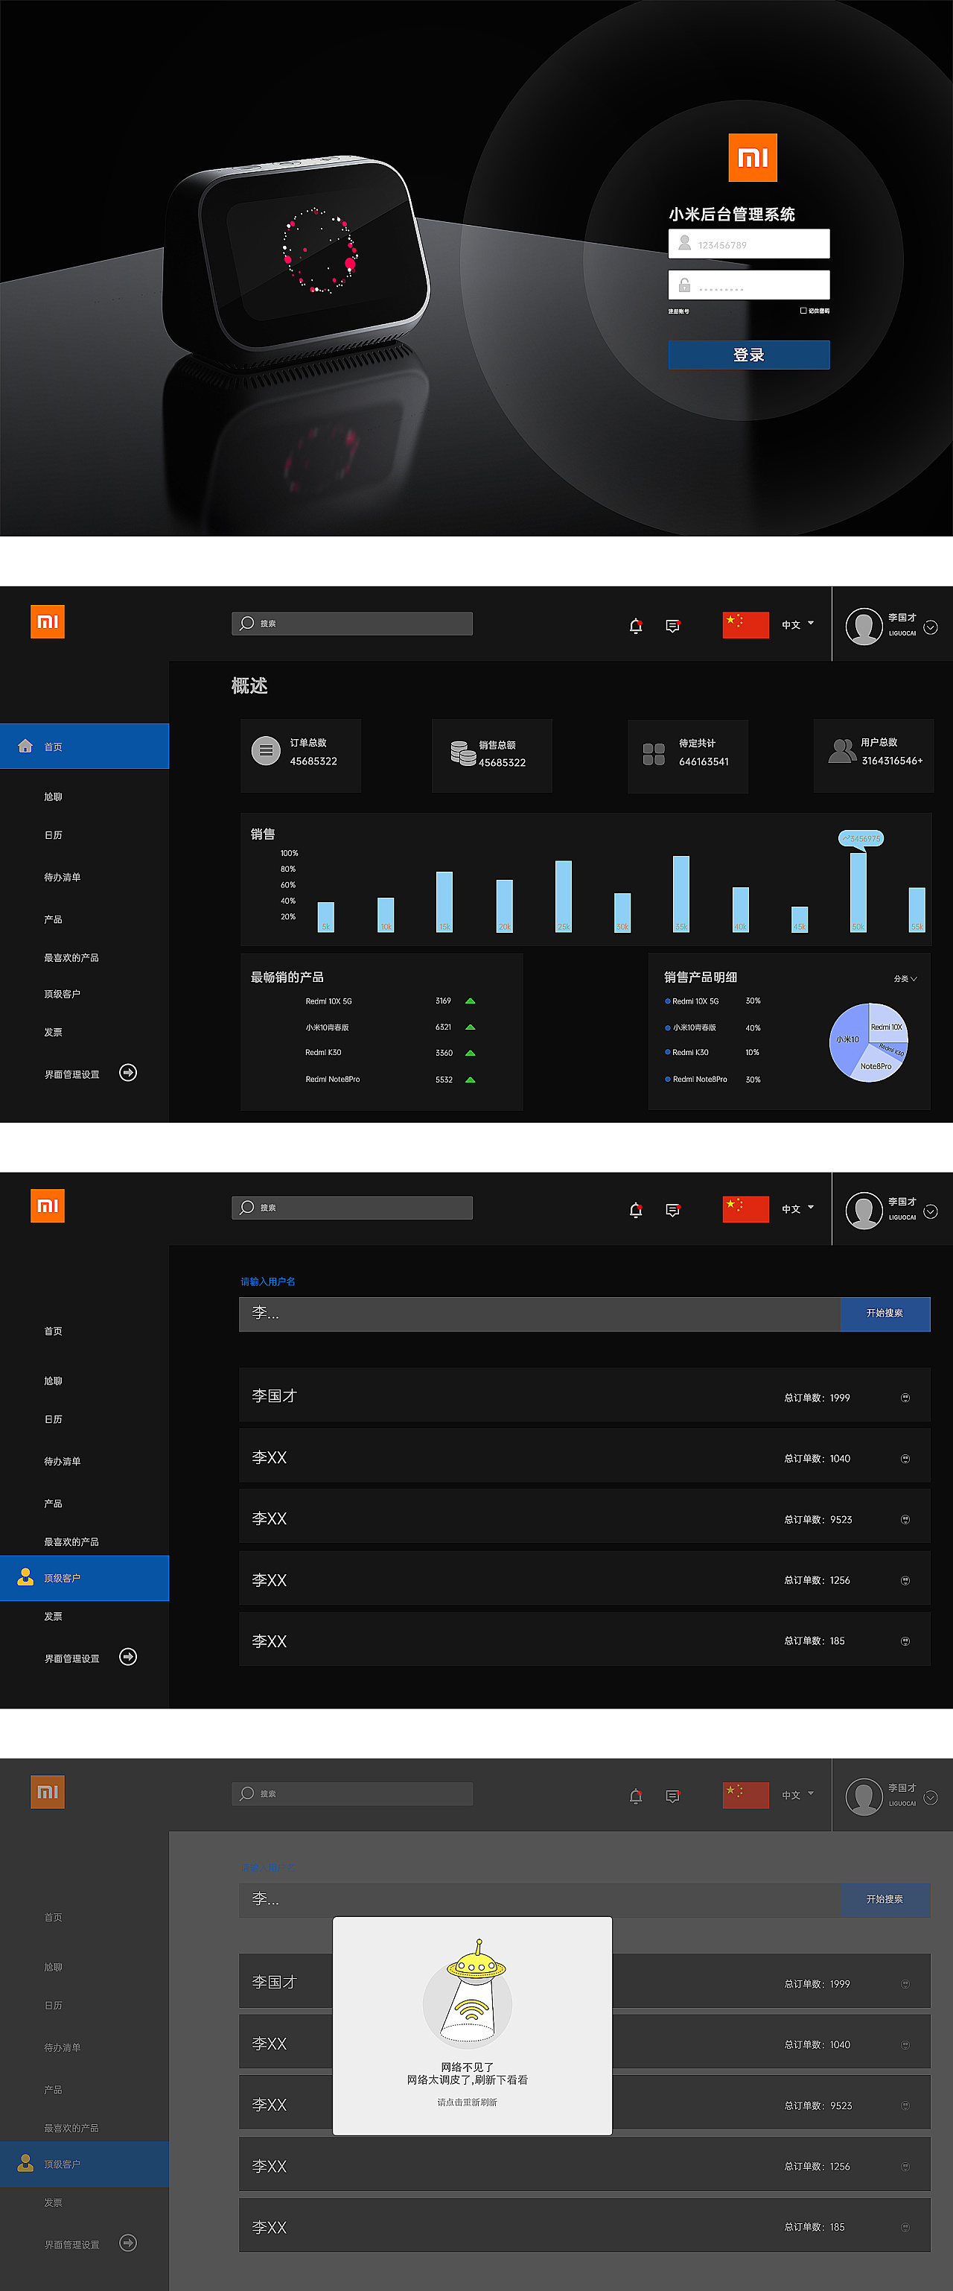Screen dimensions: 953x2291
Task: Click round icon in row with 总订单数 9523
Action: pos(905,1520)
